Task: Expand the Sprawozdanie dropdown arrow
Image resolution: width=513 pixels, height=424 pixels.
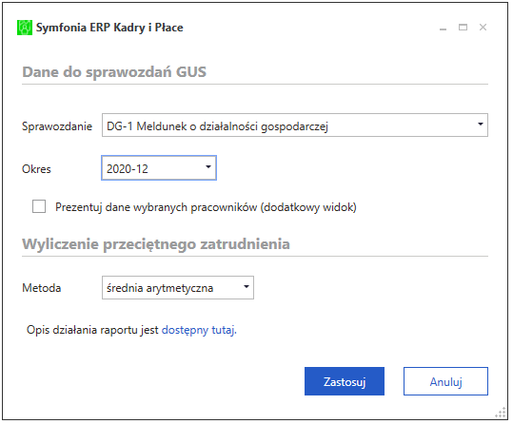Action: coord(481,125)
